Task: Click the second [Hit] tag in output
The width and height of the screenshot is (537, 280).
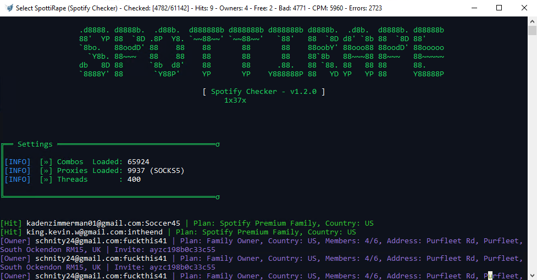Action: coord(11,232)
